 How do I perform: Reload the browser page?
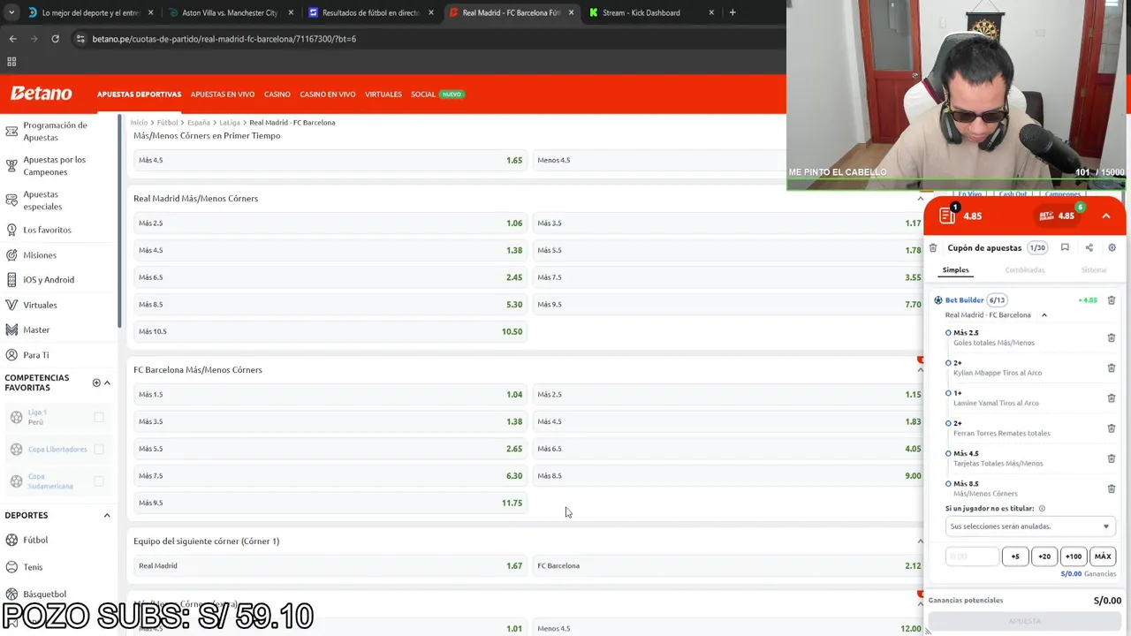[x=55, y=39]
